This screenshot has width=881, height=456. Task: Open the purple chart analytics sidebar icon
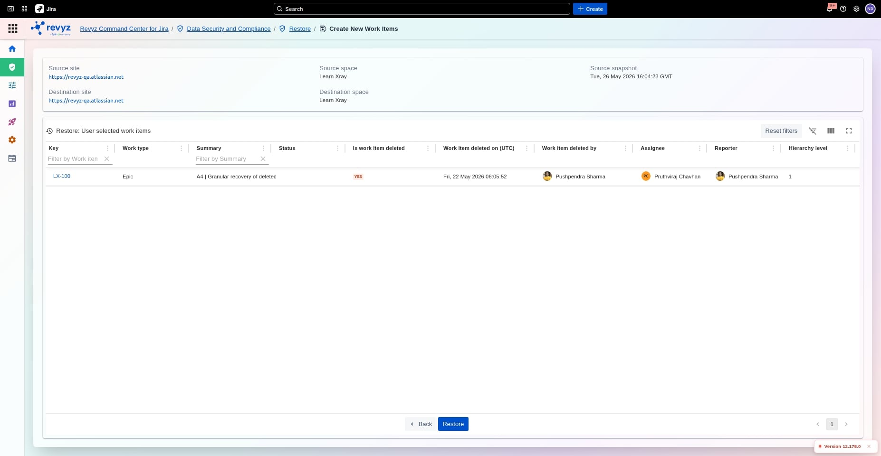click(x=12, y=103)
